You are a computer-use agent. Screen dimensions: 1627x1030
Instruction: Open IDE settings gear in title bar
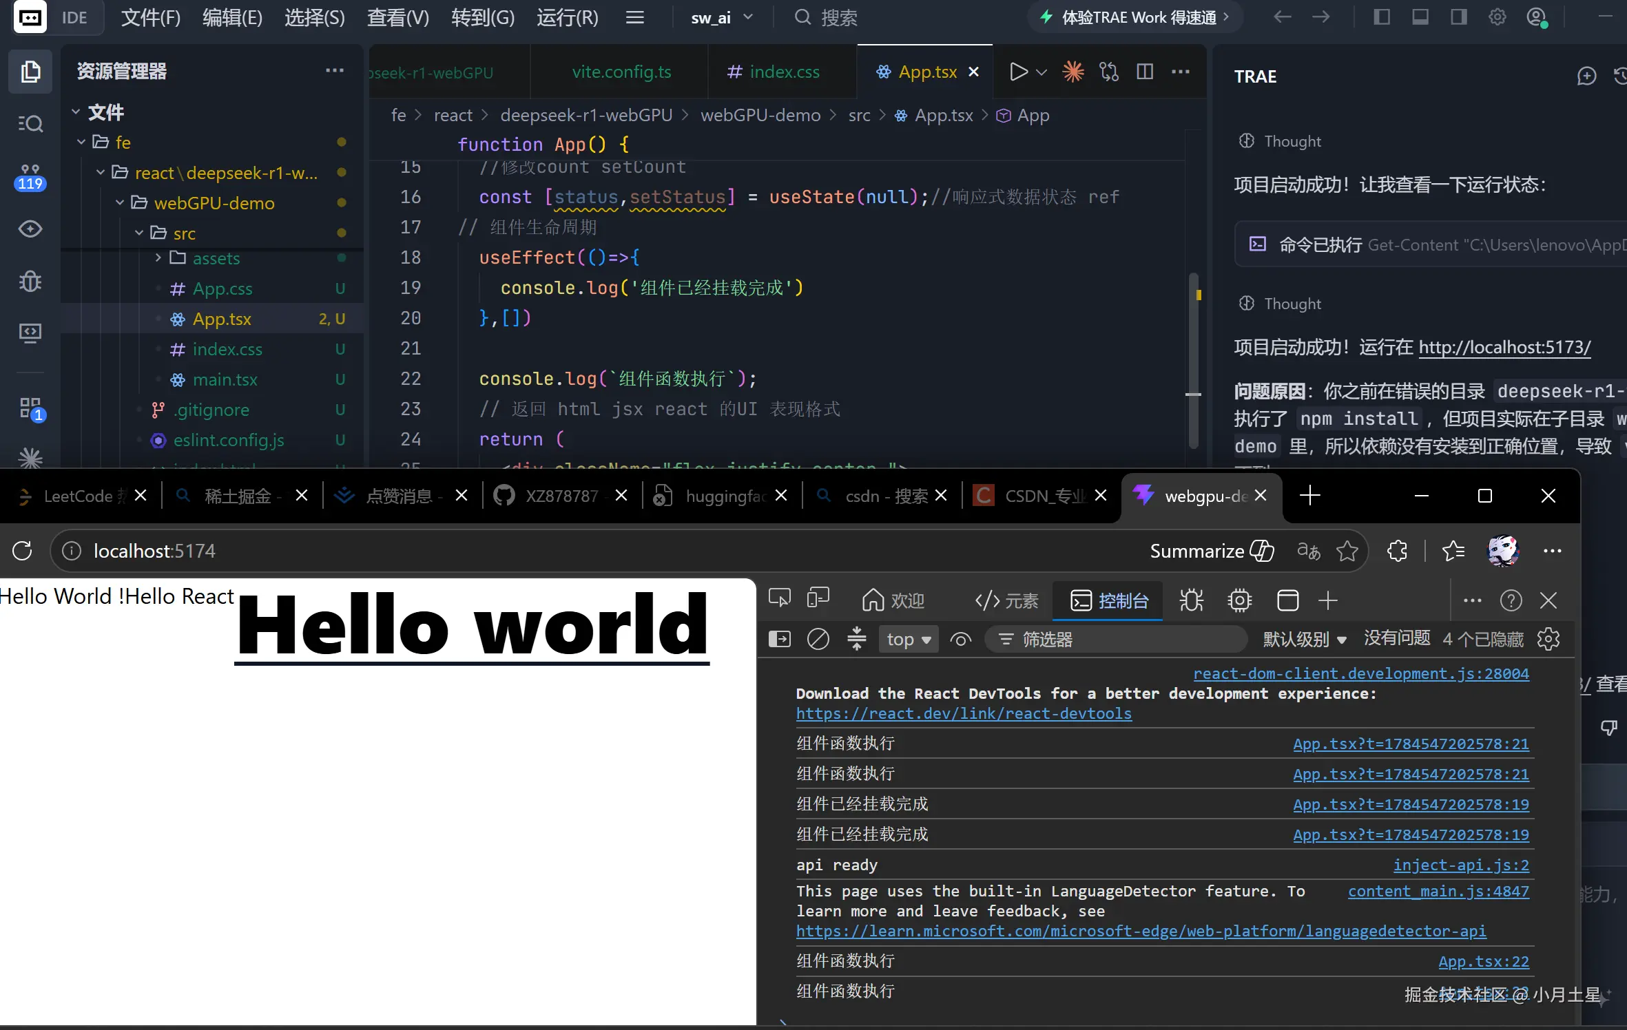point(1498,17)
